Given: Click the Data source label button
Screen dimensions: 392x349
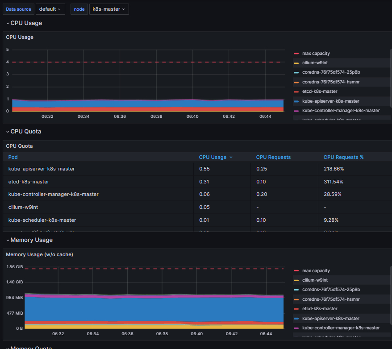Looking at the screenshot, I should tap(18, 9).
